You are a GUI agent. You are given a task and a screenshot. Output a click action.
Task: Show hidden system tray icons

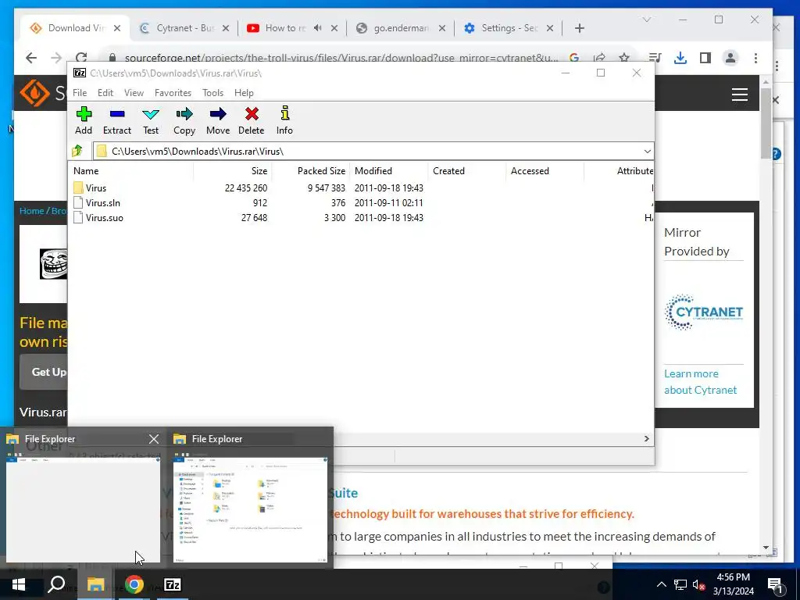tap(661, 584)
